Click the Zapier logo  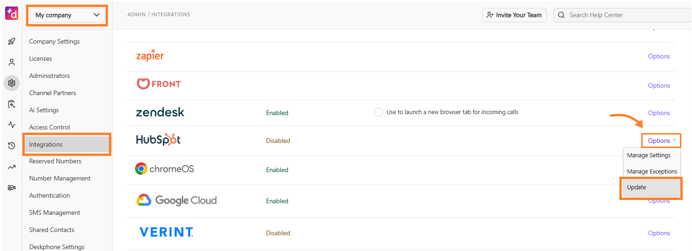pos(150,55)
